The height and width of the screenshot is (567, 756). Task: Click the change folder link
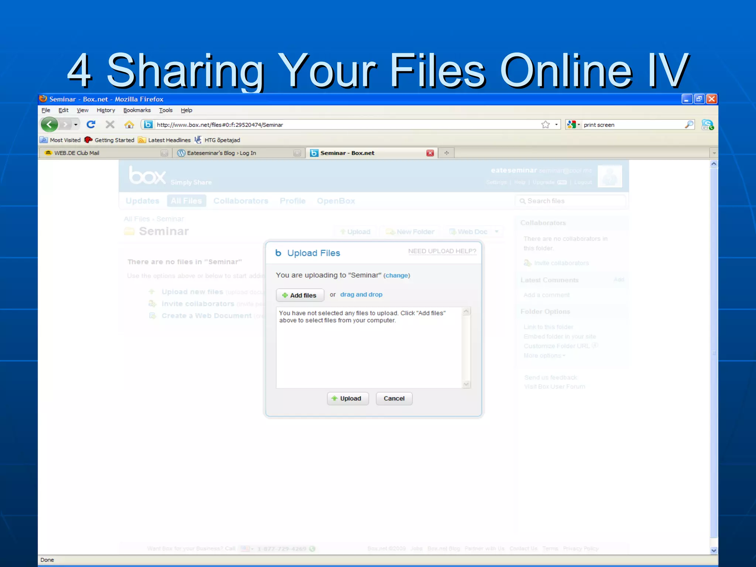point(397,275)
